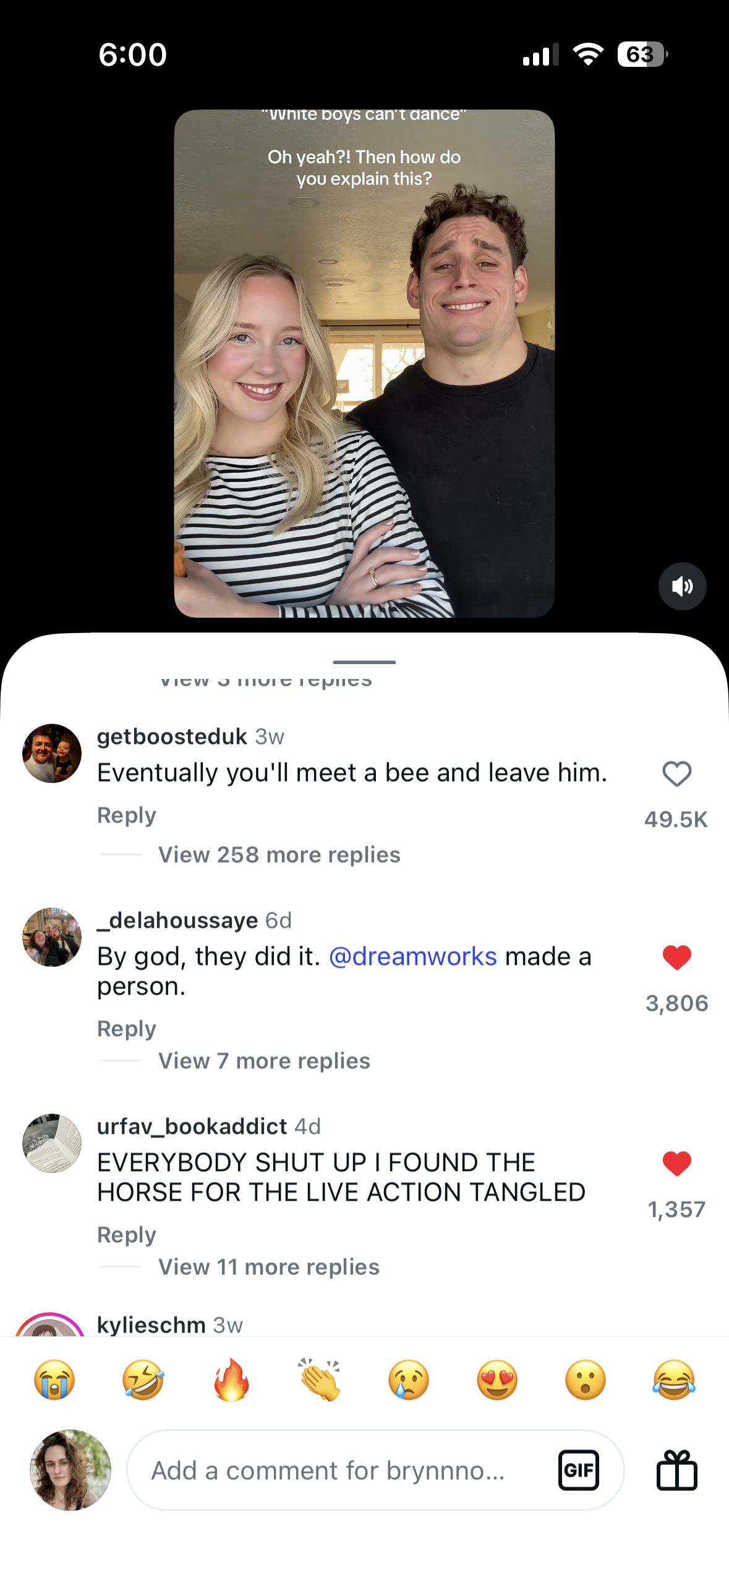729x1582 pixels.
Task: View 7 more replies under _delahoussaye
Action: 263,1060
